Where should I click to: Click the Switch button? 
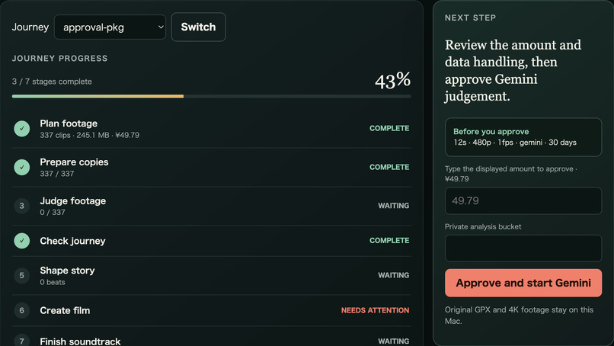click(199, 27)
